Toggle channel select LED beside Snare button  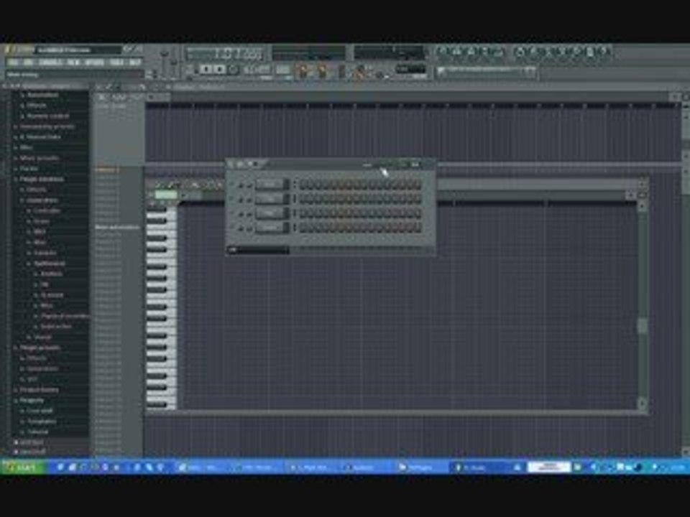[x=295, y=228]
